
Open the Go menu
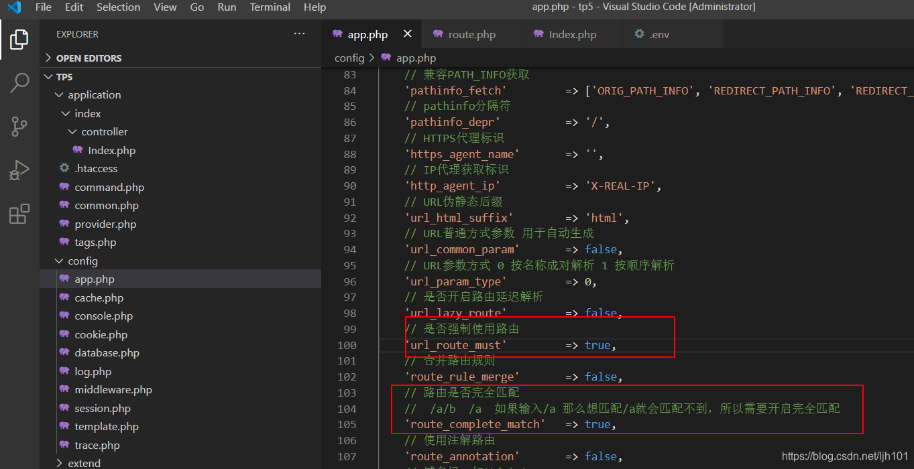pos(197,7)
